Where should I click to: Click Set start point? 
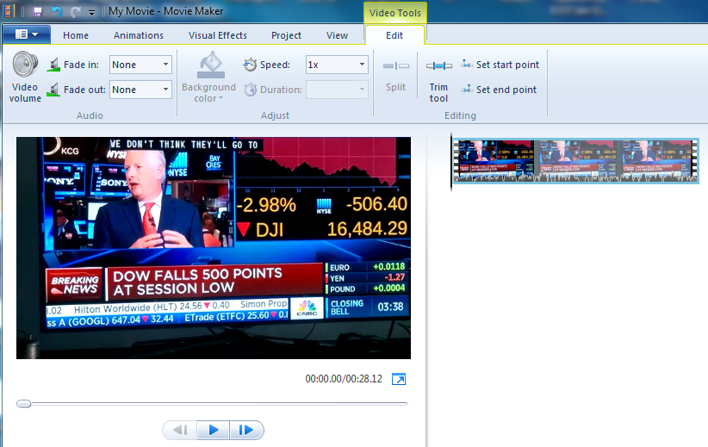point(500,65)
